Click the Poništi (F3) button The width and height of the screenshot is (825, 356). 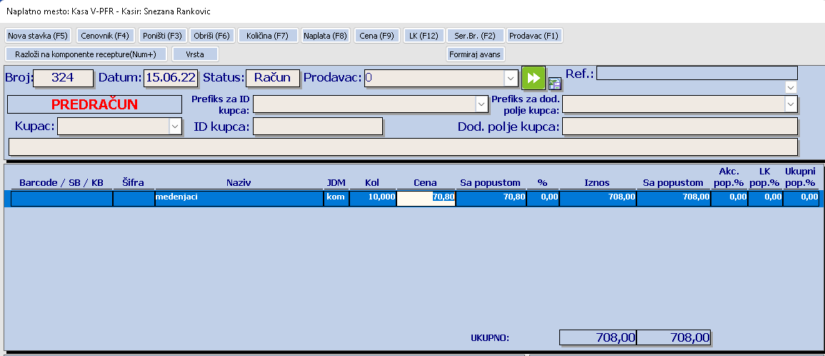tap(162, 35)
